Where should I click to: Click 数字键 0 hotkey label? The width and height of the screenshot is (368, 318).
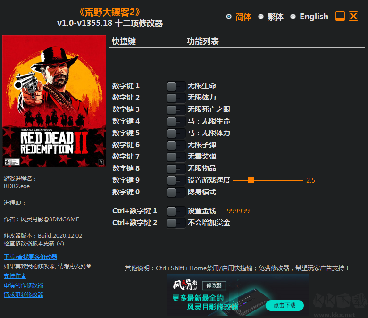pos(126,192)
